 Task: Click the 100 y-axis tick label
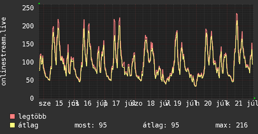[x=28, y=62]
